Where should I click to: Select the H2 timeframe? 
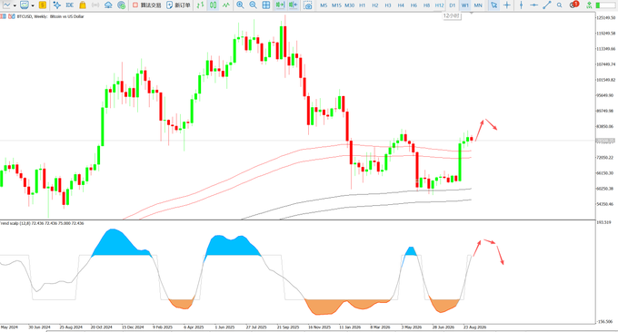click(x=374, y=5)
